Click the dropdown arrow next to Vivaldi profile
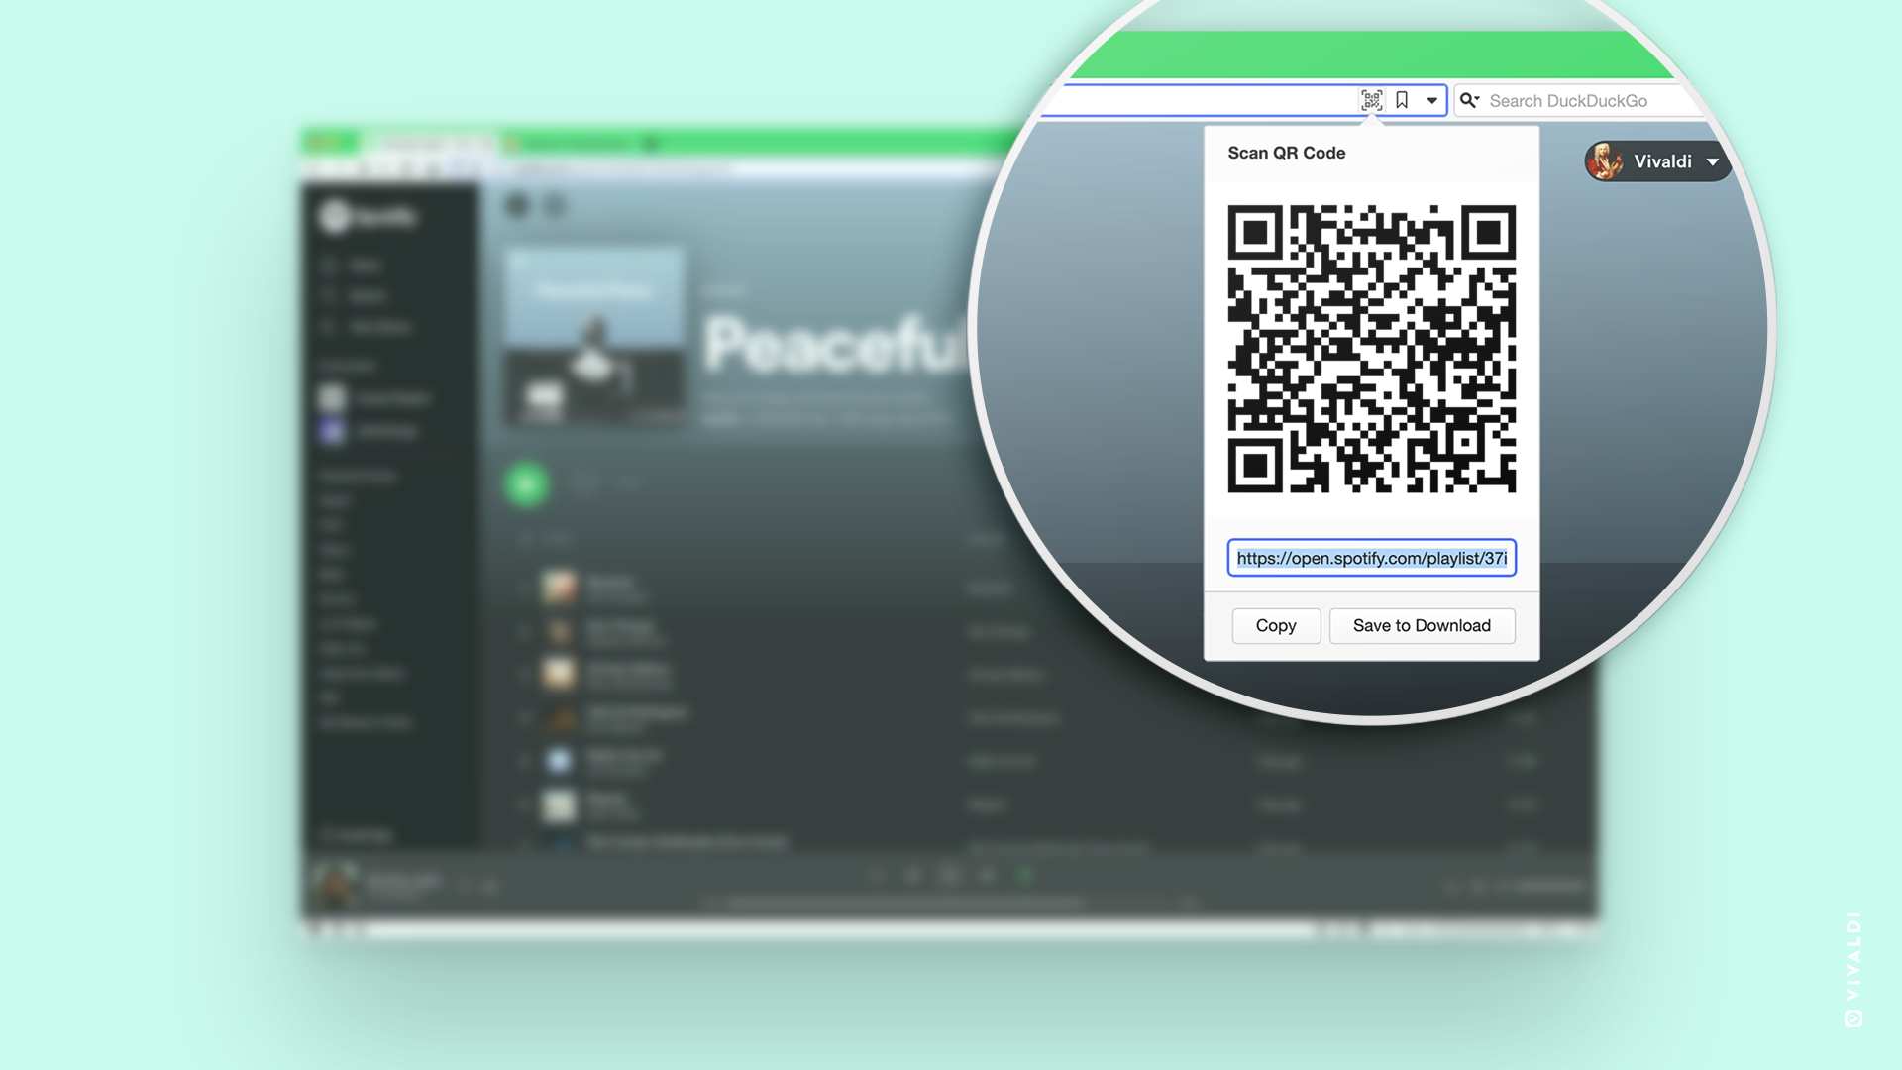Viewport: 1902px width, 1070px height. (x=1715, y=160)
